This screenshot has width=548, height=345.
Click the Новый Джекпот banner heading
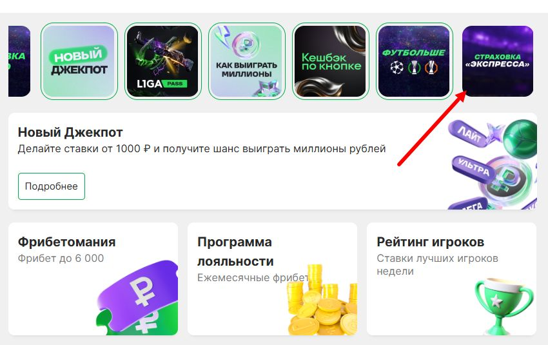pyautogui.click(x=70, y=132)
